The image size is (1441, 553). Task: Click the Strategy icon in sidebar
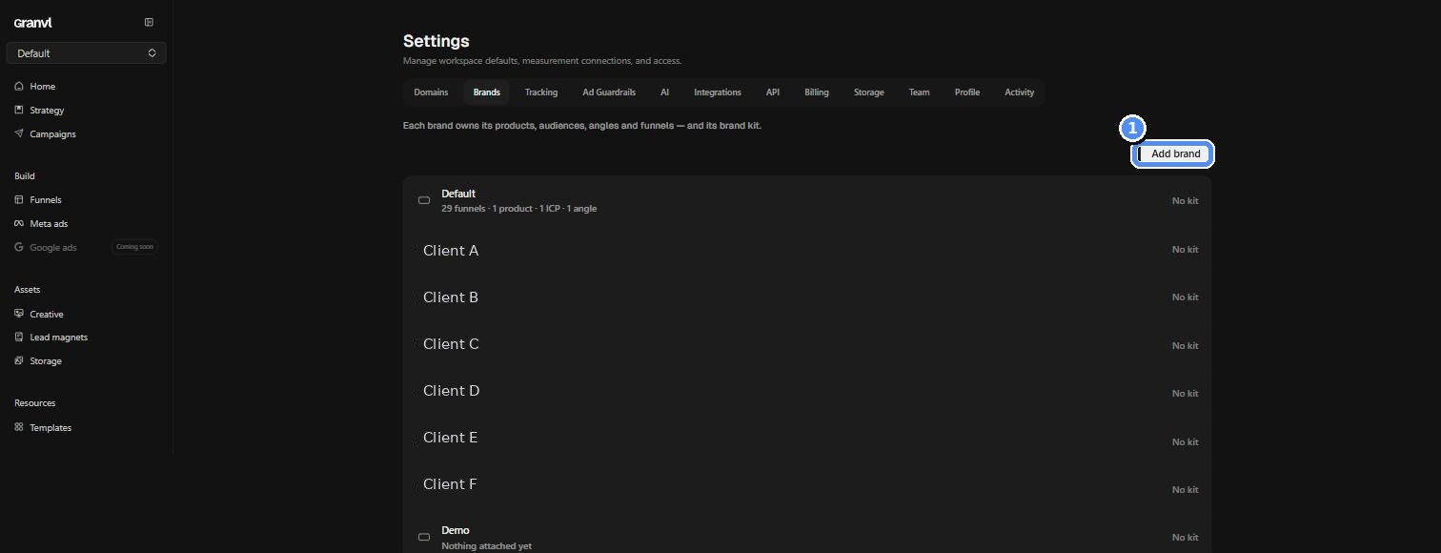tap(19, 110)
